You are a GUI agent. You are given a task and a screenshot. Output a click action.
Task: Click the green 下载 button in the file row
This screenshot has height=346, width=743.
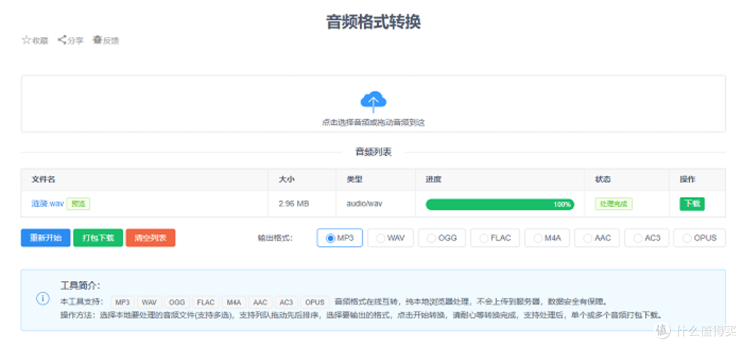[692, 204]
